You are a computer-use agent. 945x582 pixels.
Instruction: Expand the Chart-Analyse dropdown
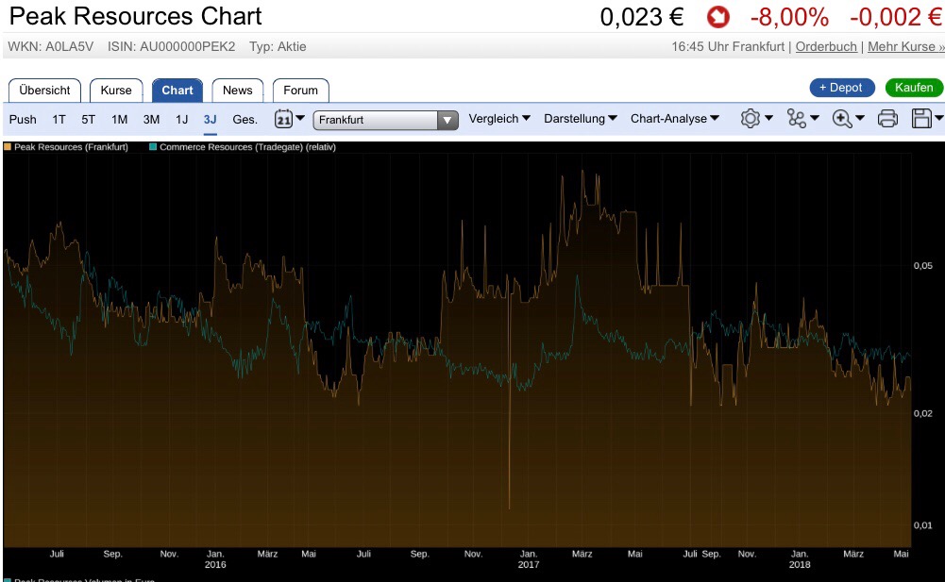pos(674,119)
